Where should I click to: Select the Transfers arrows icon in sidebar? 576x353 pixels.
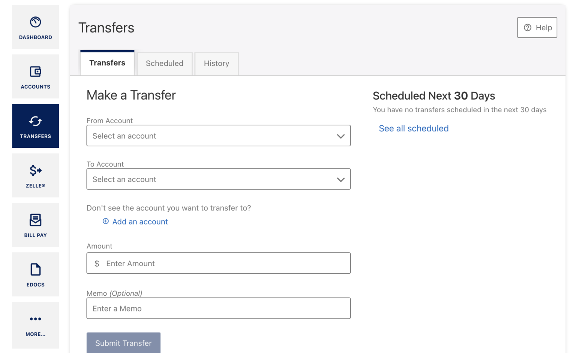coord(35,121)
